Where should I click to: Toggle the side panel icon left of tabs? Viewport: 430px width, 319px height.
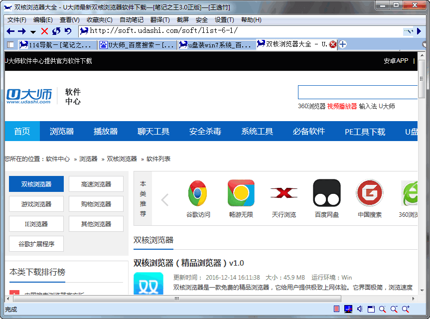pos(10,45)
